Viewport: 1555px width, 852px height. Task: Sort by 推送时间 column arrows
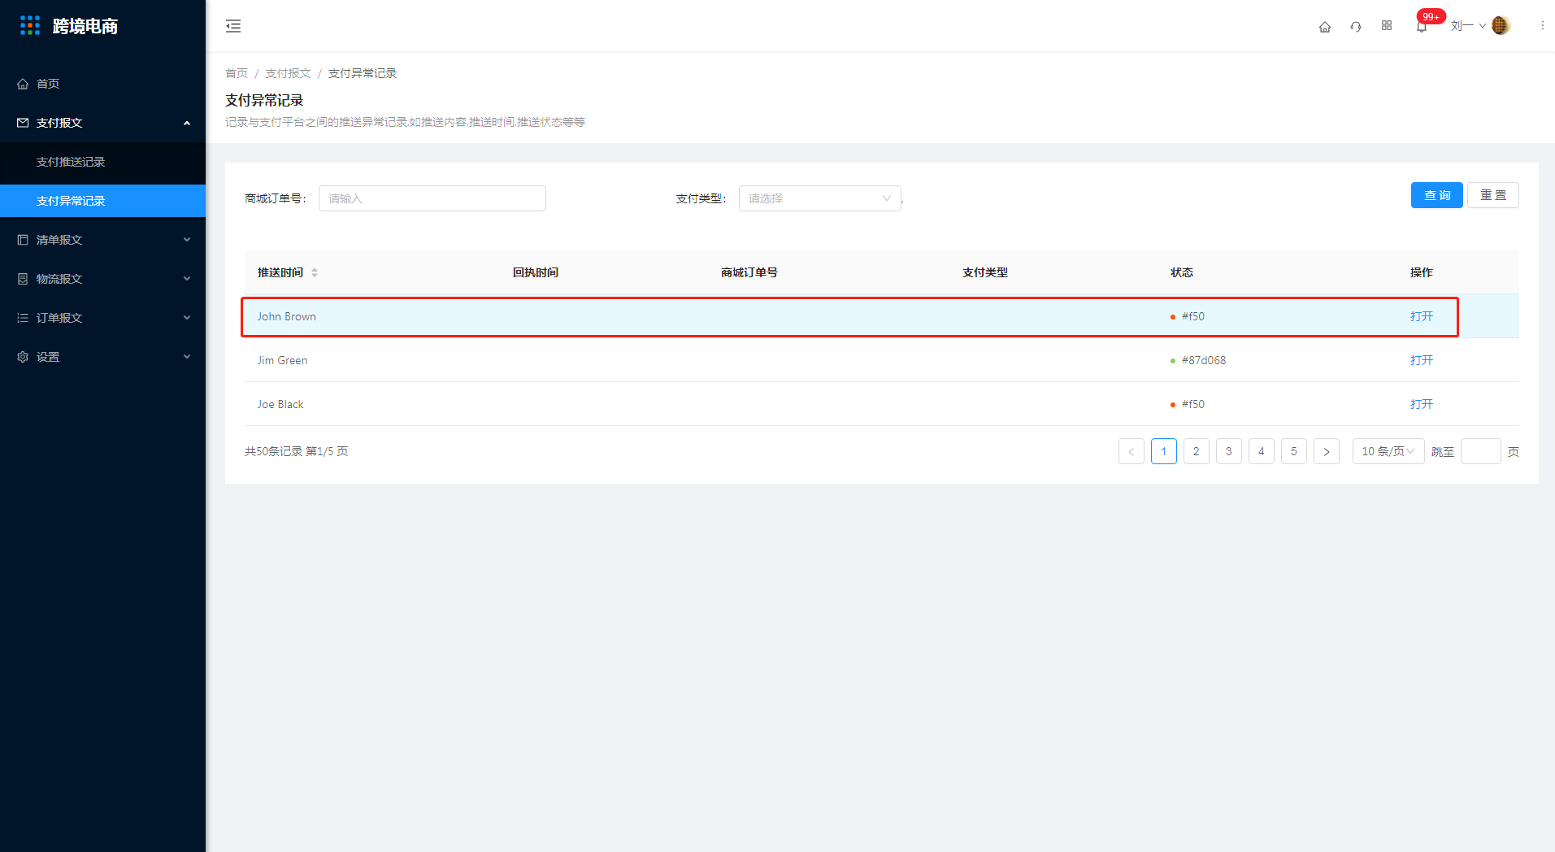(x=315, y=272)
